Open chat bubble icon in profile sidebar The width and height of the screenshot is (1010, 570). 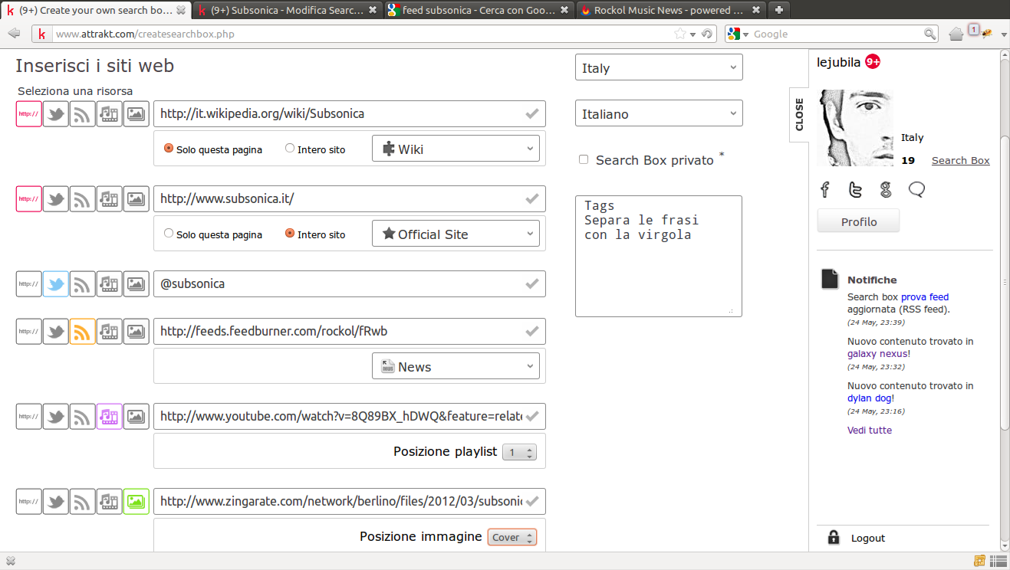[x=916, y=190]
